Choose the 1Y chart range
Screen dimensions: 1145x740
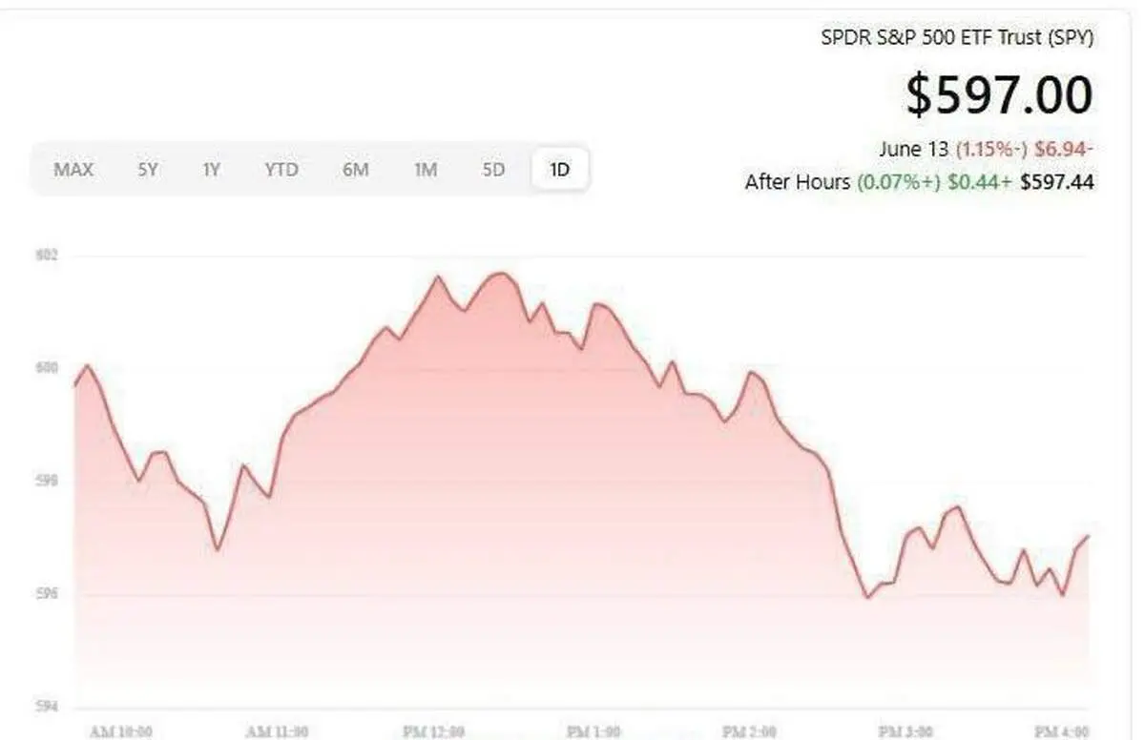211,170
